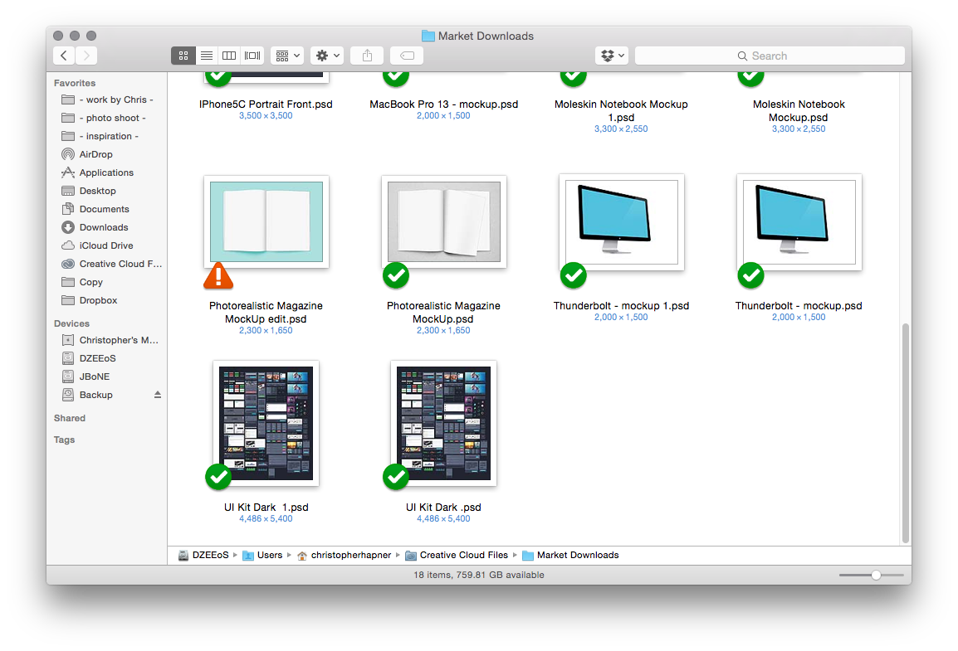Click sync error warning on Magazine MockUp edit
This screenshot has width=958, height=651.
click(x=218, y=276)
